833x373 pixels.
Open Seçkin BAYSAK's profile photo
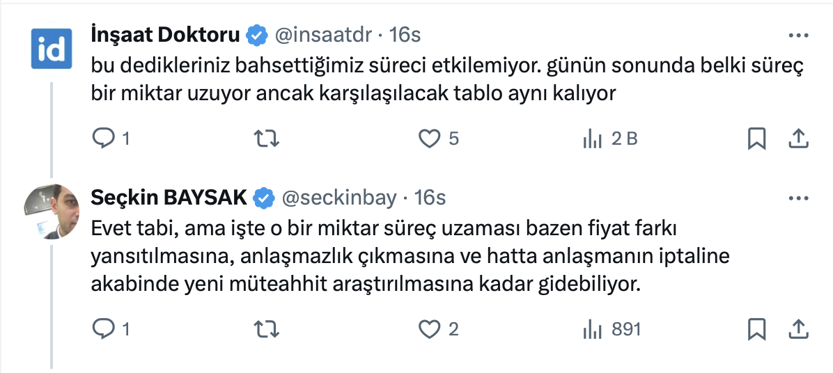52,211
